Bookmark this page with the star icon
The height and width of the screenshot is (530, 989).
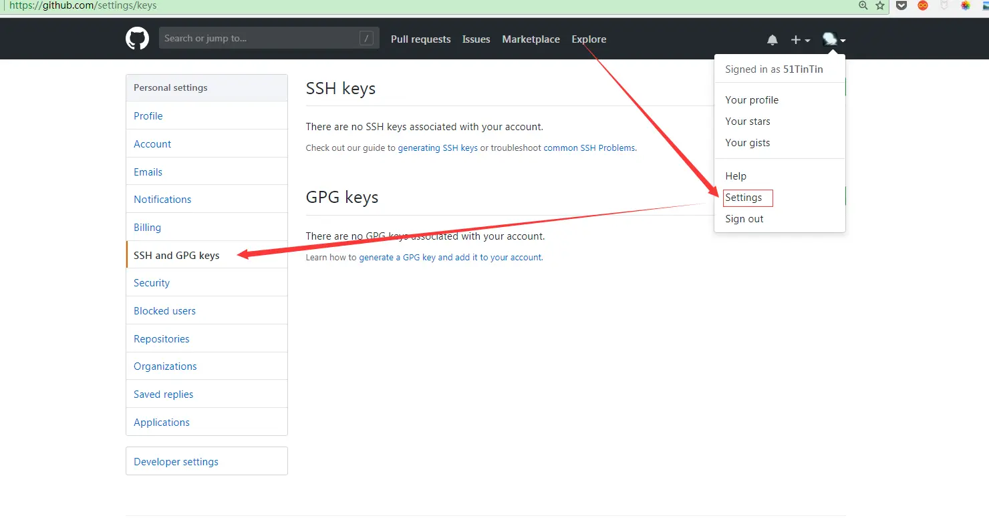pos(880,5)
